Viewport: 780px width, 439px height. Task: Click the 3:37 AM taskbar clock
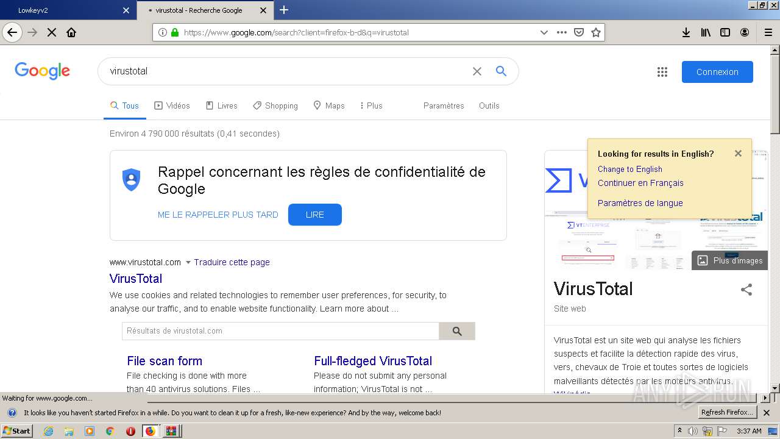click(x=749, y=431)
